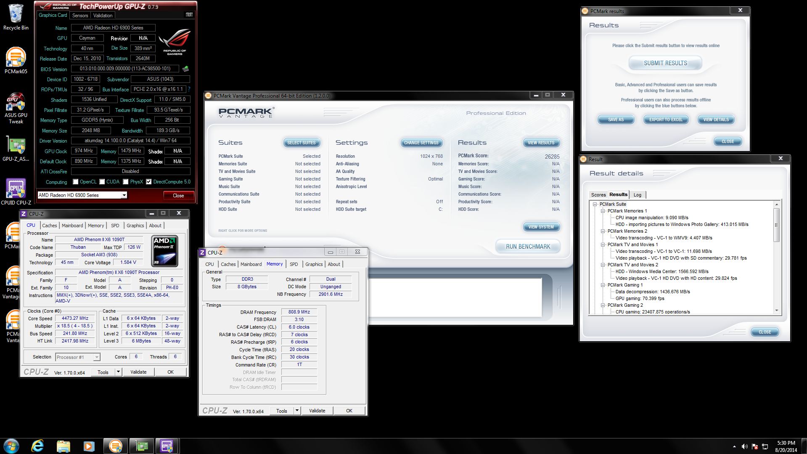Collapse the PCMark Gaming 1 node

point(603,285)
